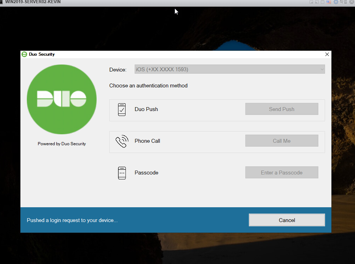Click the 'Device:' label
The height and width of the screenshot is (264, 355).
[x=118, y=70]
